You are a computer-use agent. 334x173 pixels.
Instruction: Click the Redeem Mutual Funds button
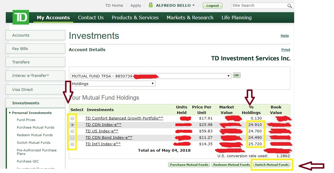[231, 165]
